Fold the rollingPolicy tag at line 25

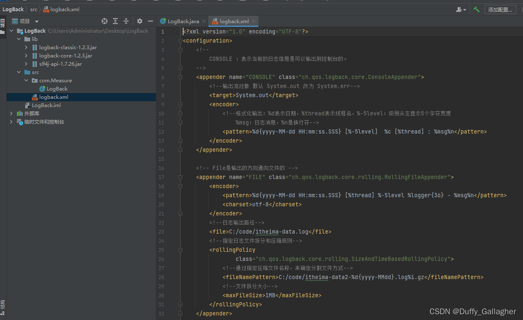coord(180,250)
